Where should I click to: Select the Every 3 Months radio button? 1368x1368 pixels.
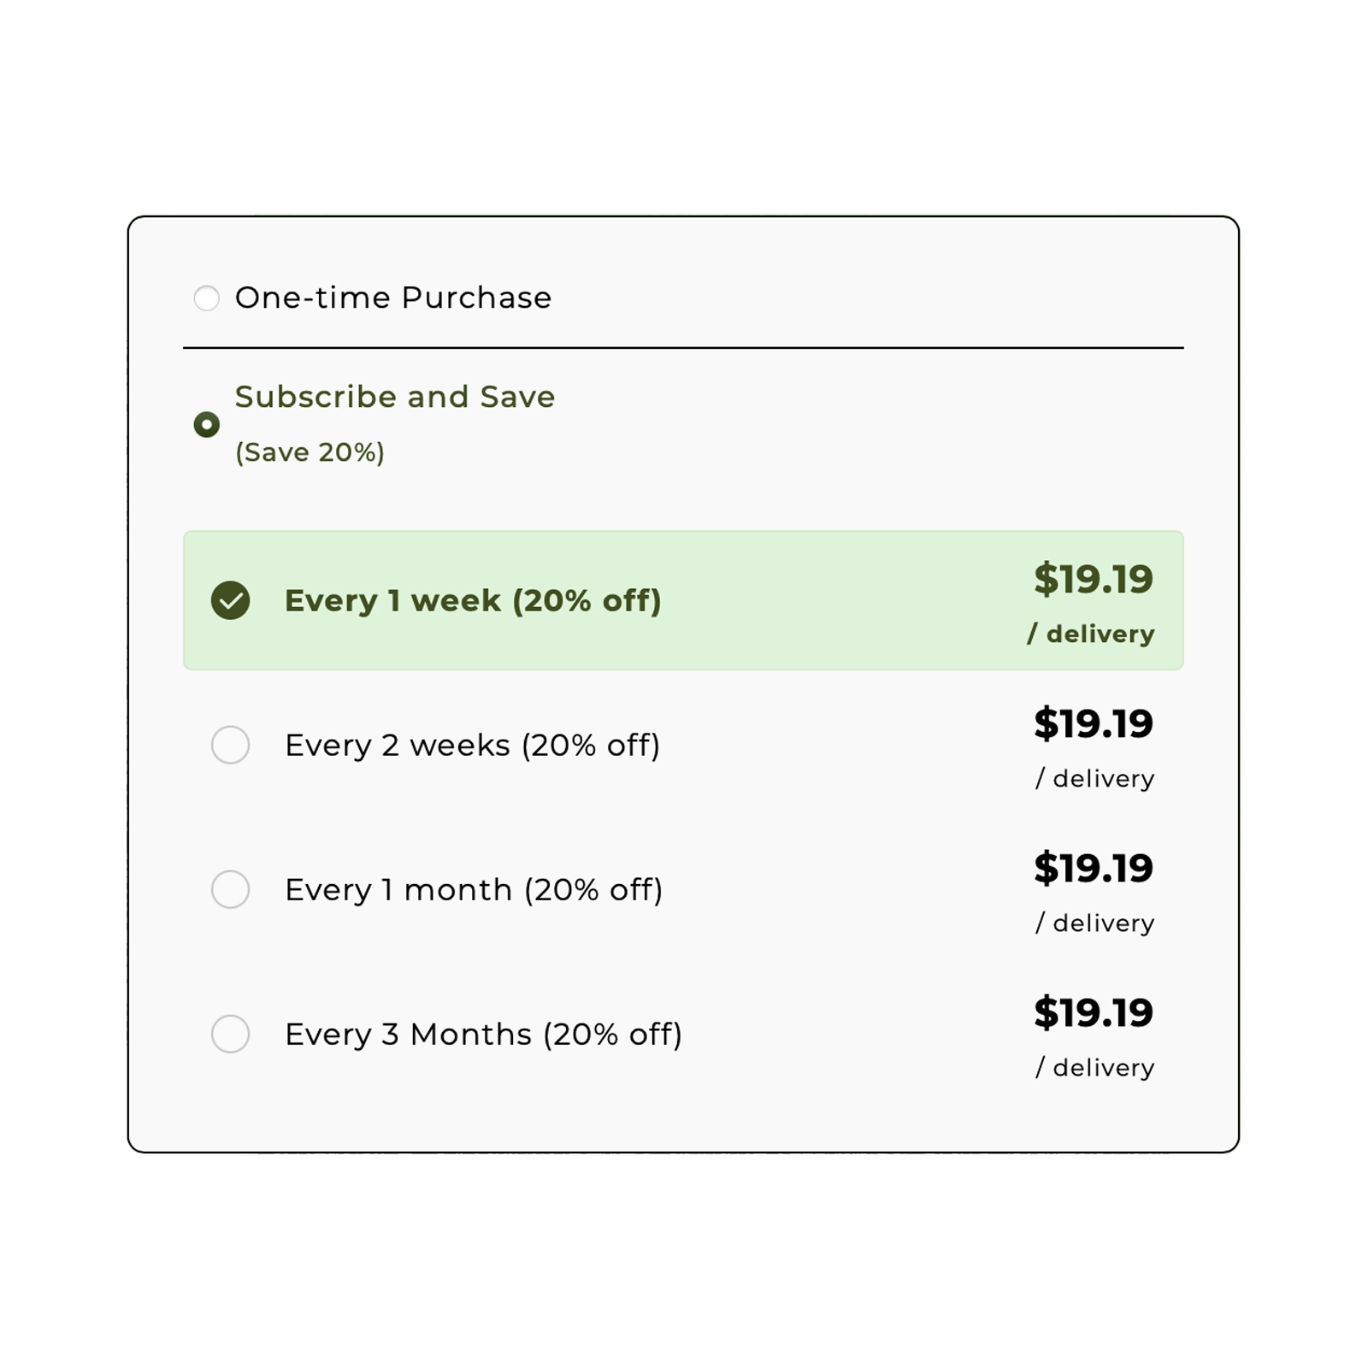tap(230, 1034)
